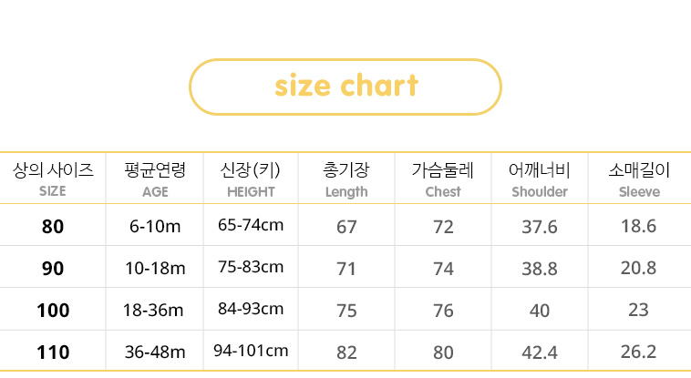Select size 90 row label
691x378 pixels.
[53, 268]
